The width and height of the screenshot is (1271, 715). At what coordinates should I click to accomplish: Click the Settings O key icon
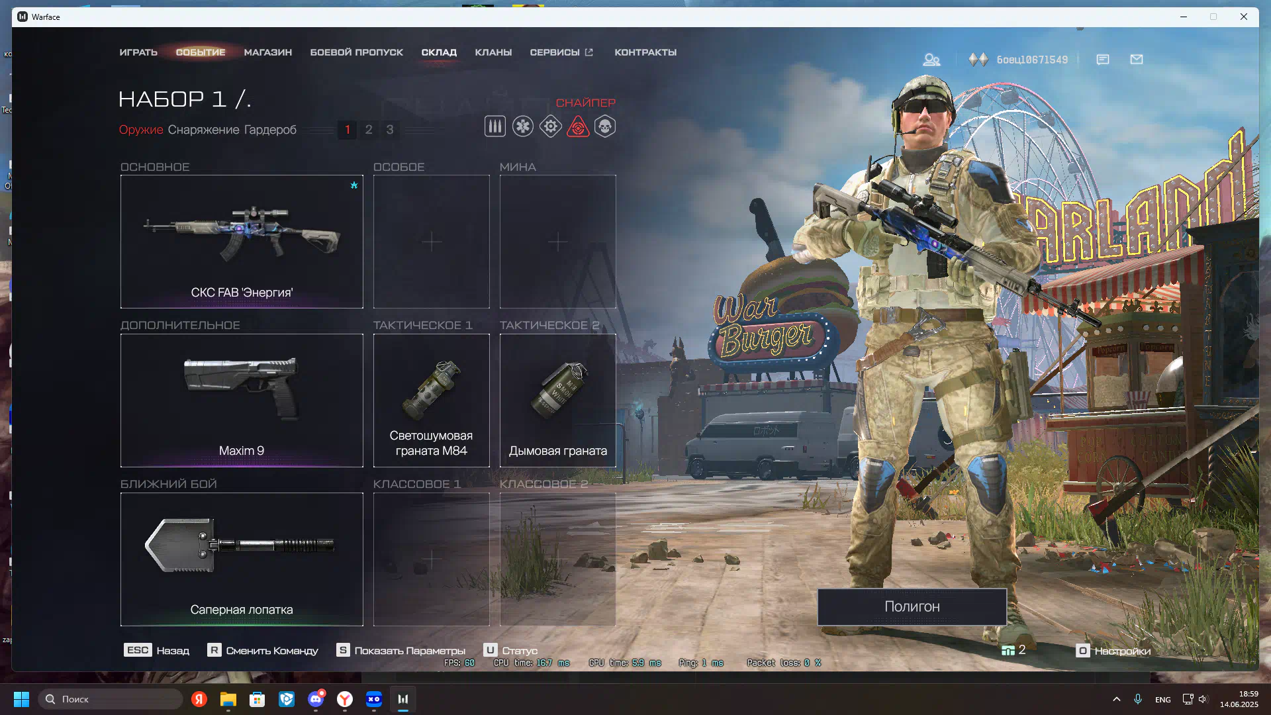(x=1082, y=651)
